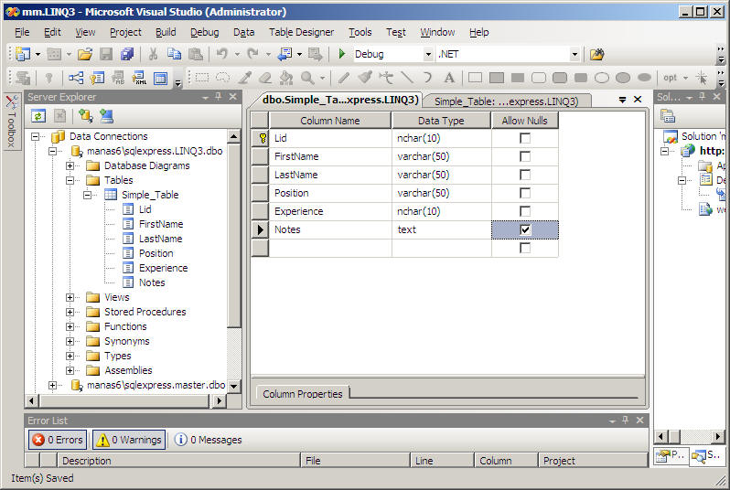Collapse the Tables folder

(70, 180)
